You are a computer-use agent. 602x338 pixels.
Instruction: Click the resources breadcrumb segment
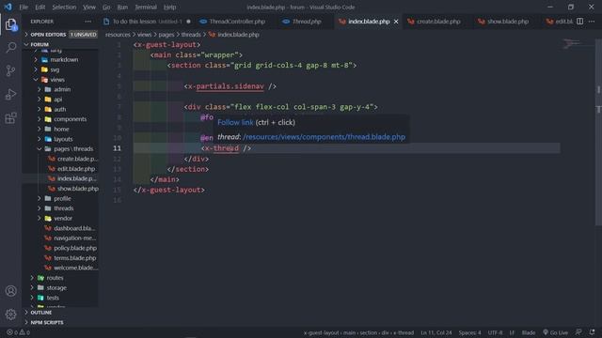(x=118, y=35)
